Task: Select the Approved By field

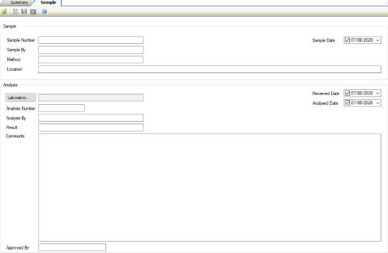Action: (72, 247)
